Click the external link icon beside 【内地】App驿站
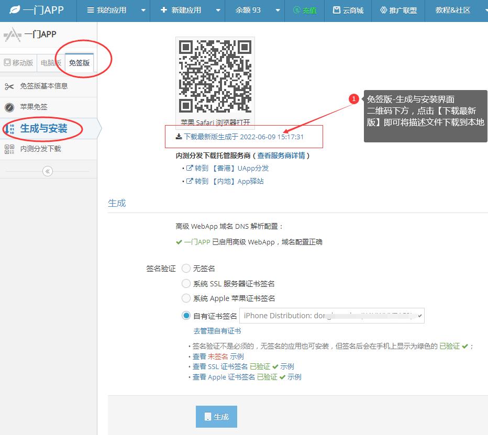488x435 pixels. [190, 181]
